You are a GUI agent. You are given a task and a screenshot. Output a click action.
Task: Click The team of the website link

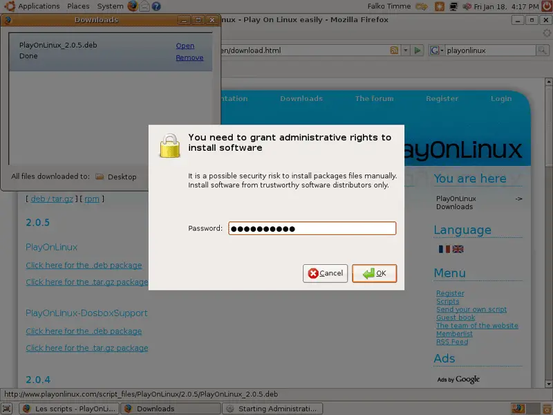click(x=477, y=326)
